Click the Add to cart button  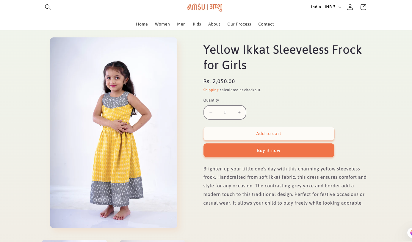[269, 134]
